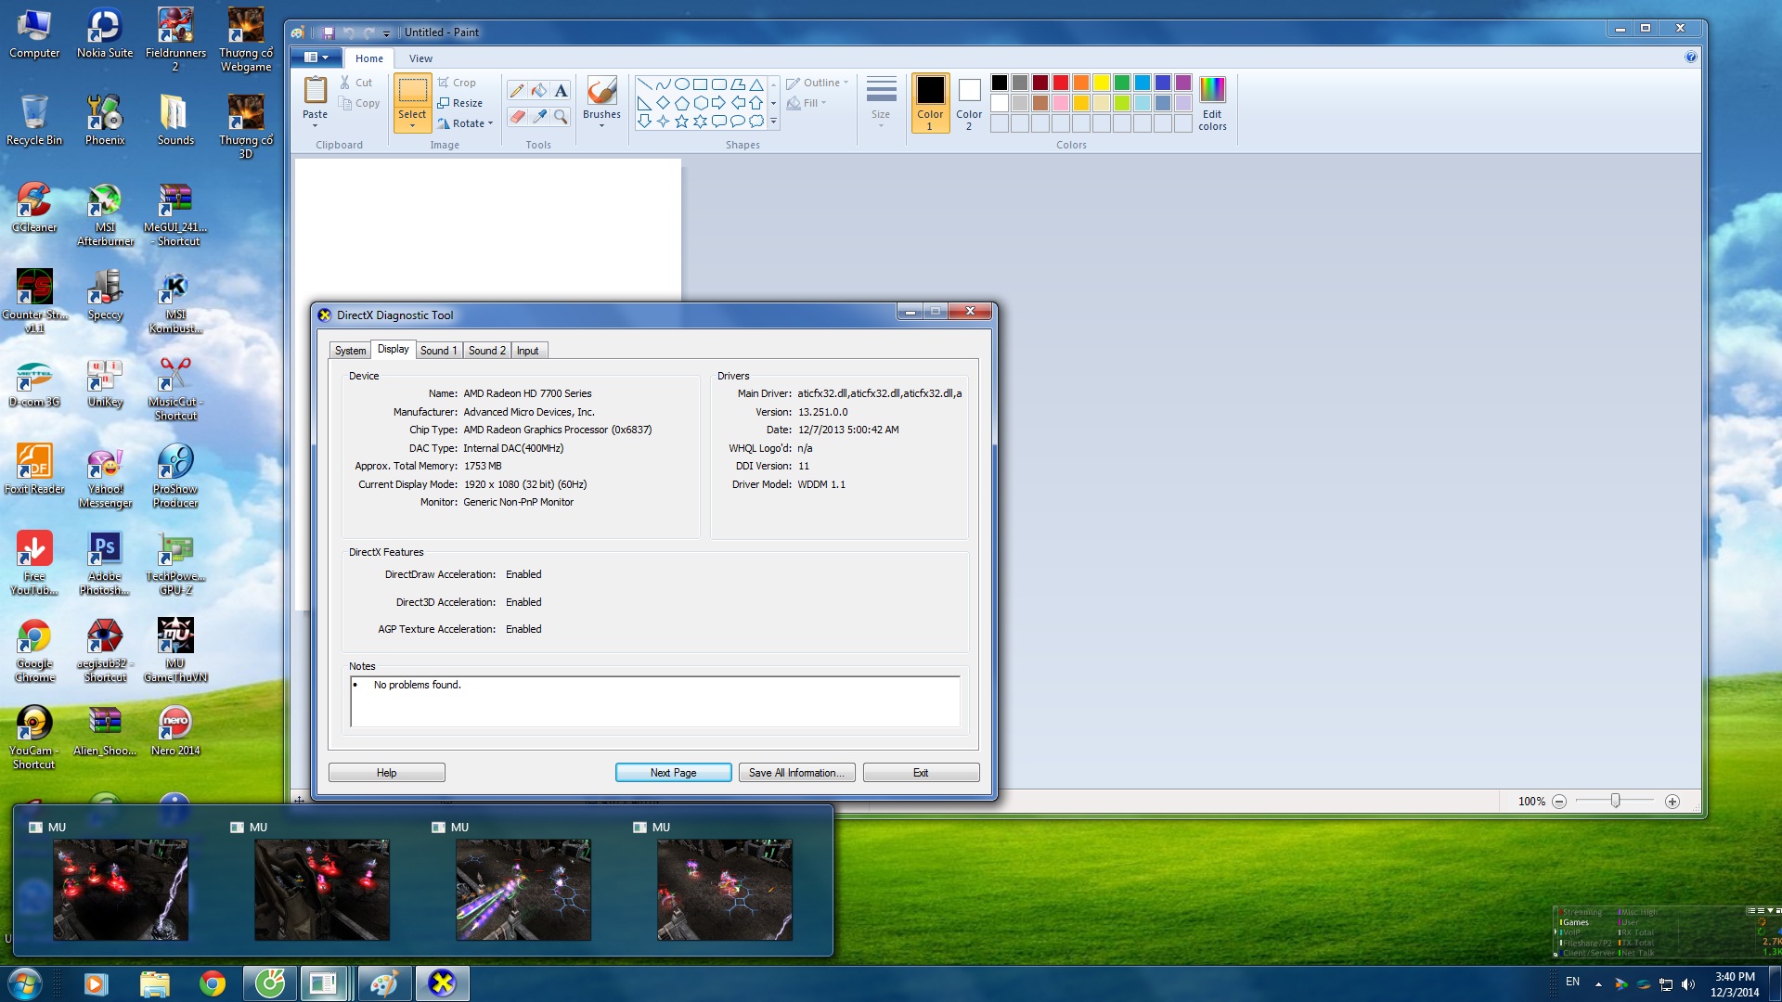Click the Paste clipboard icon
This screenshot has height=1002, width=1782.
[315, 90]
